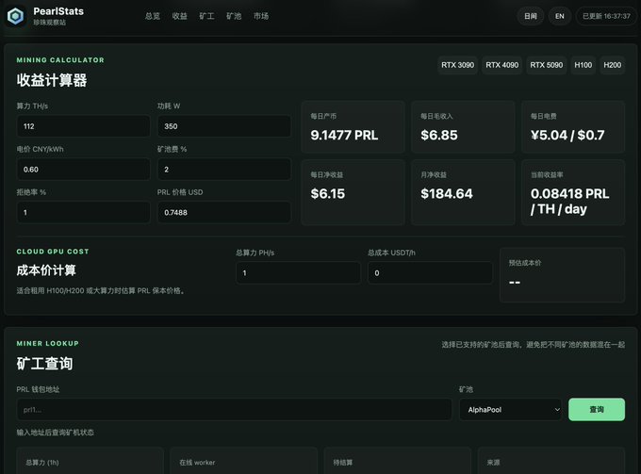Viewport: 641px width, 474px height.
Task: Open the 总览 navigation tab
Action: [153, 16]
